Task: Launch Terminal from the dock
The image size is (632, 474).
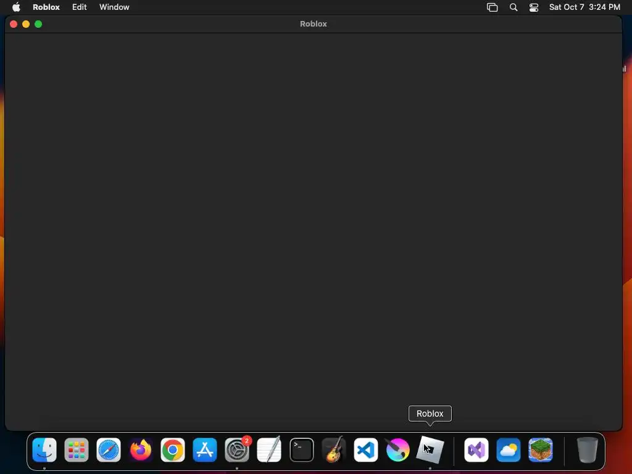Action: (x=301, y=450)
